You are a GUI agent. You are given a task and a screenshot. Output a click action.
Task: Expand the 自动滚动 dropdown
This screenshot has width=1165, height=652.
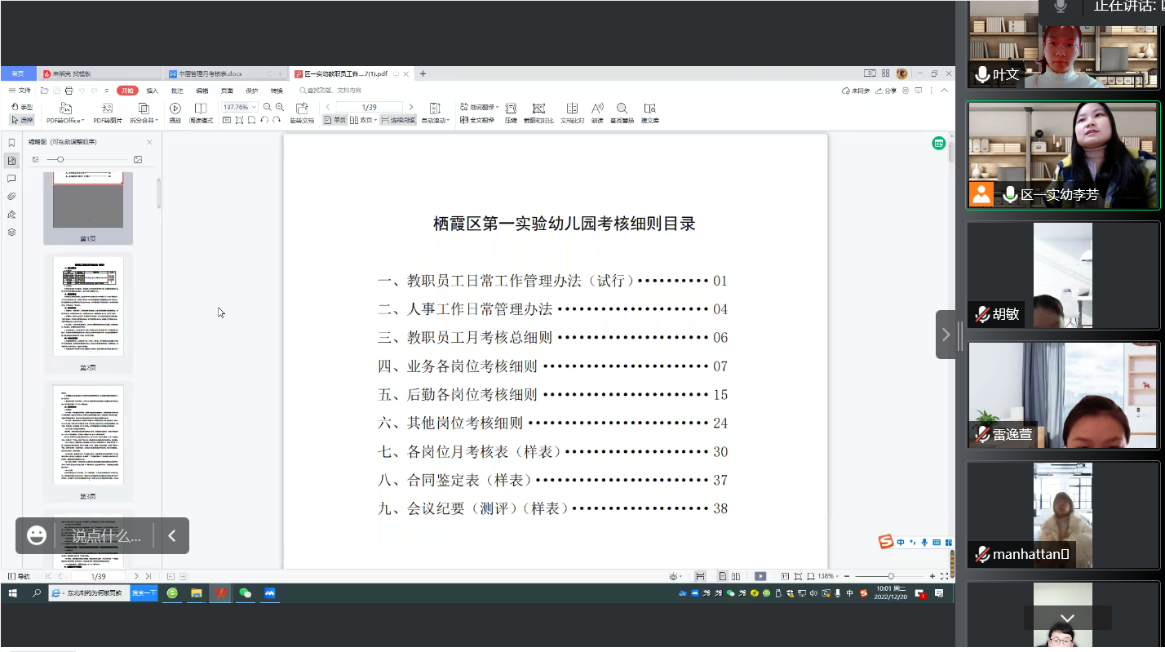pyautogui.click(x=448, y=121)
